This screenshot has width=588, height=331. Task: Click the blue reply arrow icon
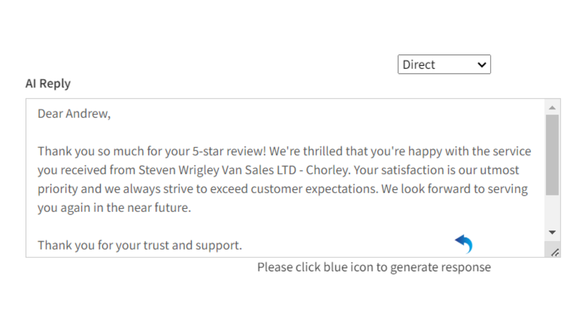(x=464, y=244)
